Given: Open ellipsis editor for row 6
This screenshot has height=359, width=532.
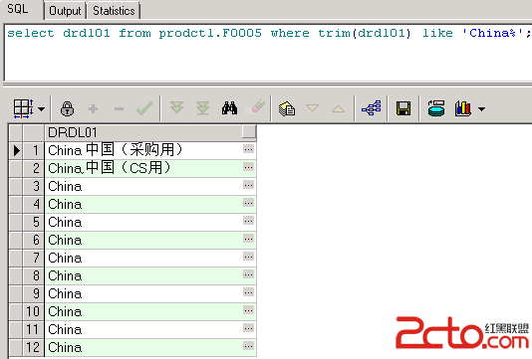Looking at the screenshot, I should (x=248, y=239).
